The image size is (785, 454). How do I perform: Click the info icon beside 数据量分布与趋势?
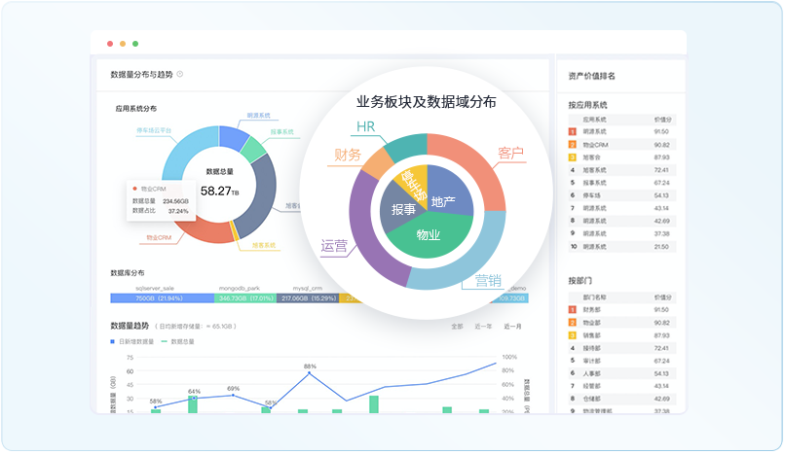coord(180,74)
